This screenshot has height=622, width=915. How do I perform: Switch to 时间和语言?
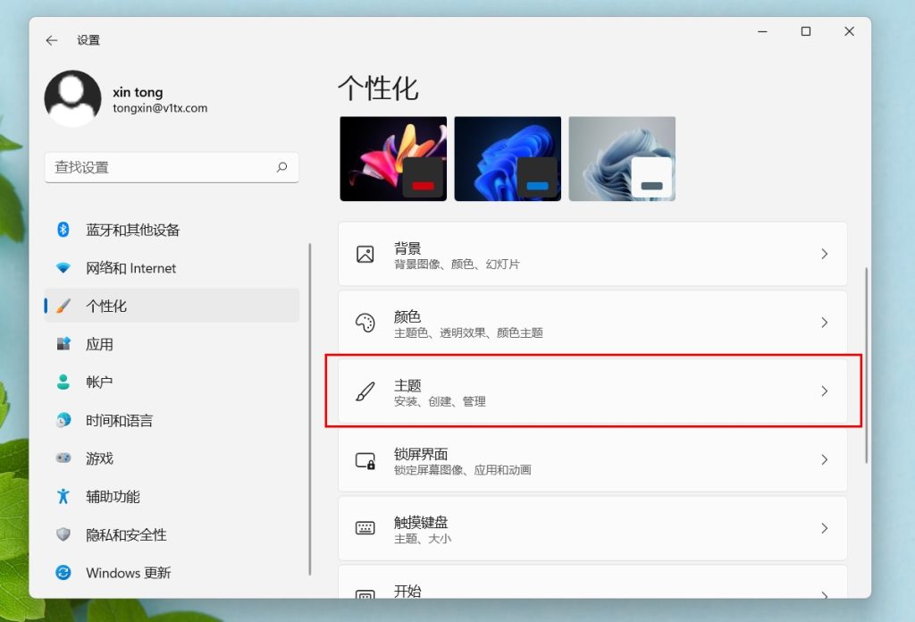point(172,420)
